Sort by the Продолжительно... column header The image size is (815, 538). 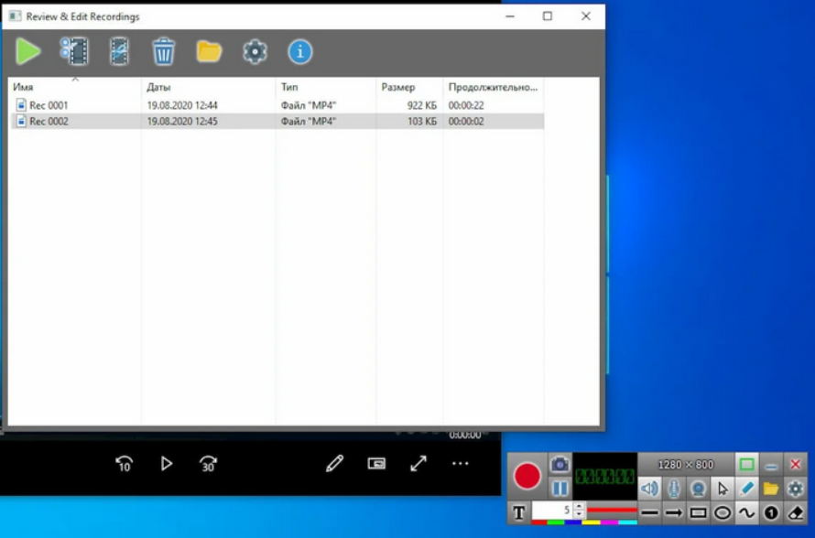[494, 87]
